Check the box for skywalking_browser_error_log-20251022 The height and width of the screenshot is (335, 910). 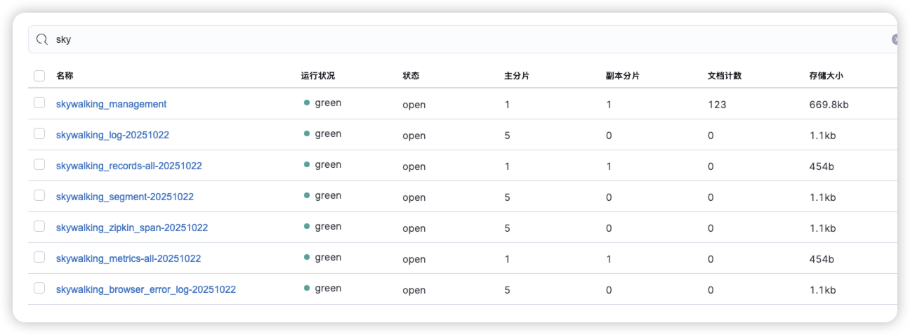tap(39, 288)
